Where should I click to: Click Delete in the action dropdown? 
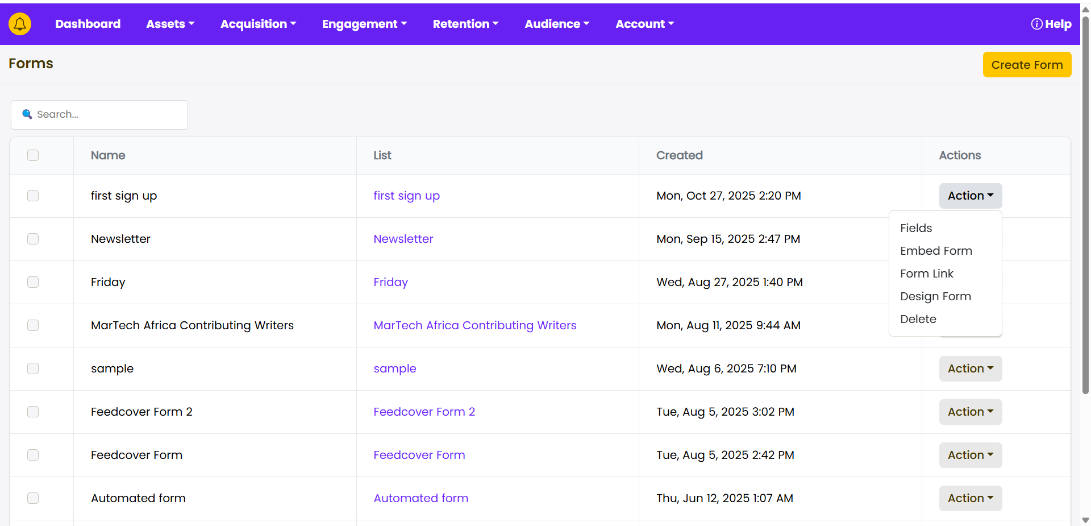(918, 319)
